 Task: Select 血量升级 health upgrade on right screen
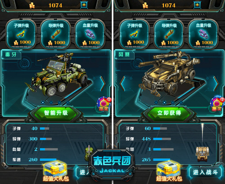click(x=203, y=34)
